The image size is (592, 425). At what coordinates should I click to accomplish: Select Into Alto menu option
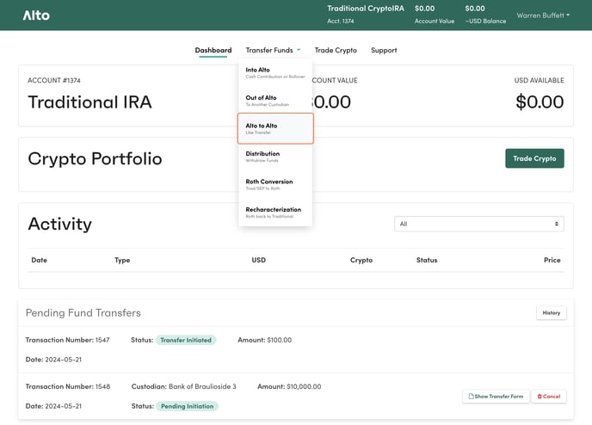pos(275,73)
